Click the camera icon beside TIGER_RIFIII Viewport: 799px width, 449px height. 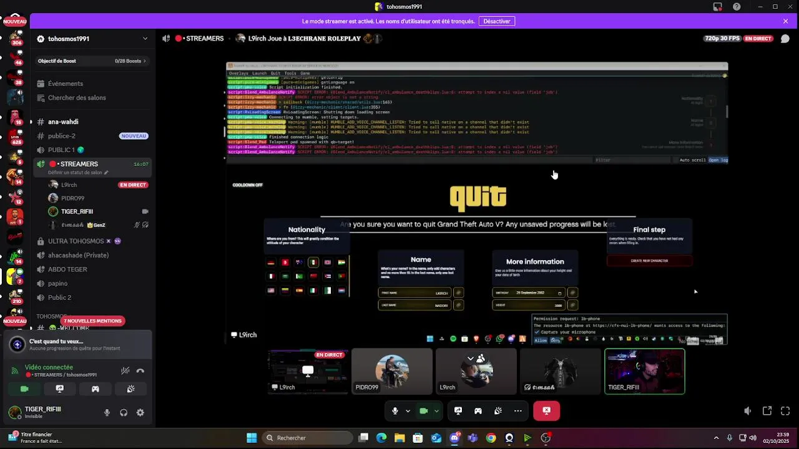pyautogui.click(x=145, y=211)
